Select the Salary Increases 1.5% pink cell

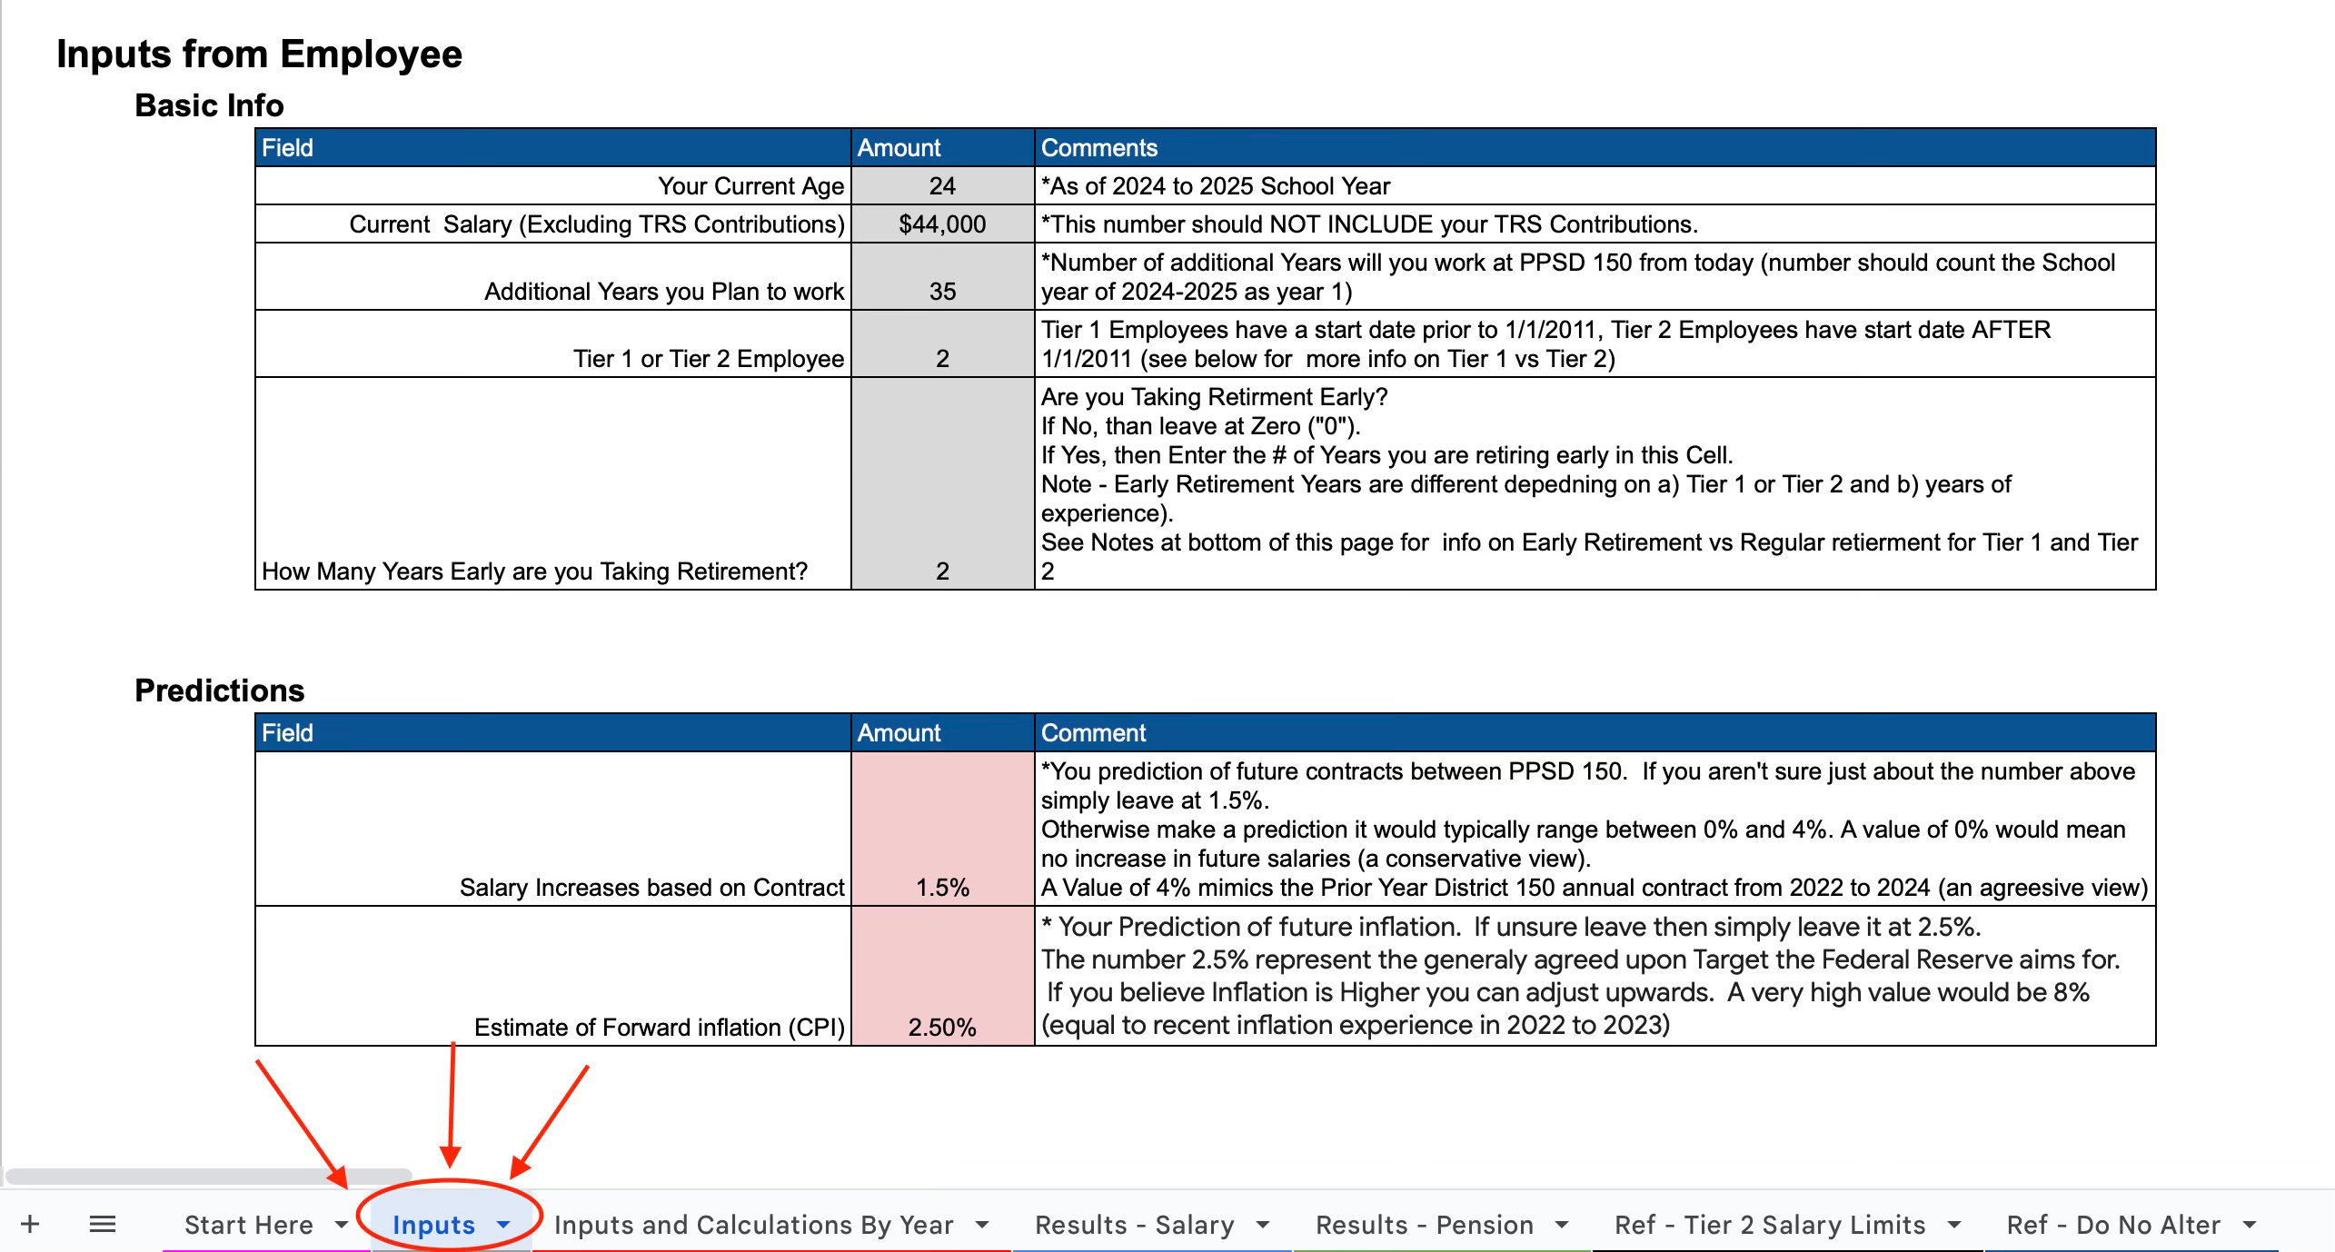[942, 829]
